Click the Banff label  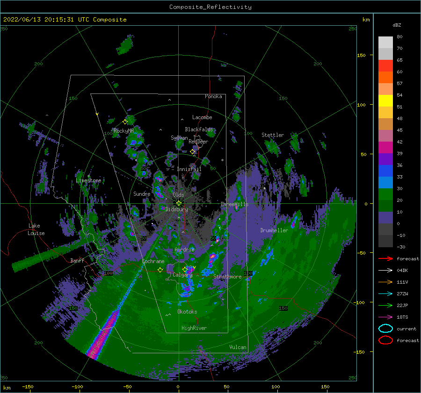[77, 260]
